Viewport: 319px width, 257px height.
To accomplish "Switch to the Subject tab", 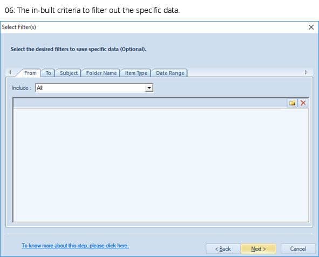I will (x=69, y=73).
